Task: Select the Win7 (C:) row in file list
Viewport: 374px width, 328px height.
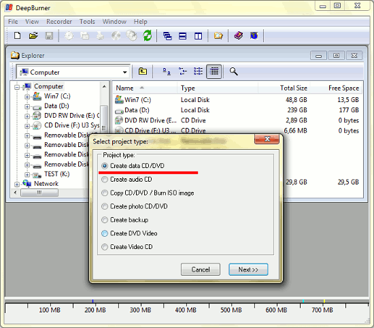Action: [x=237, y=100]
